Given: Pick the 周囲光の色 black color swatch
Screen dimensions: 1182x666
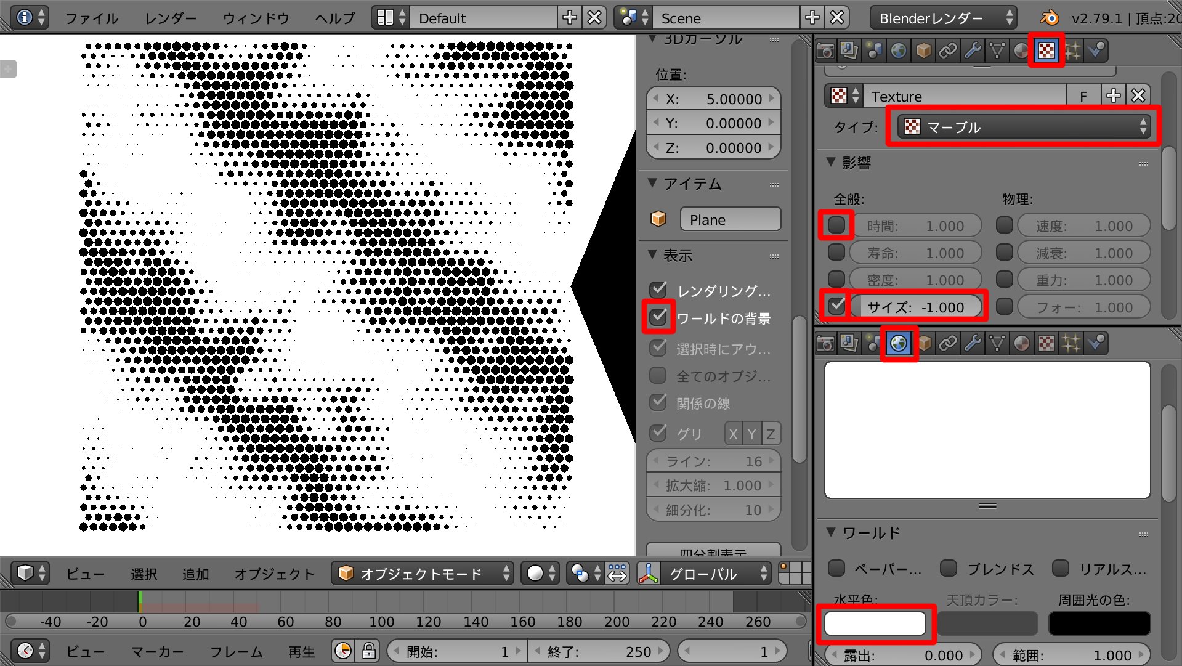Looking at the screenshot, I should (1099, 623).
